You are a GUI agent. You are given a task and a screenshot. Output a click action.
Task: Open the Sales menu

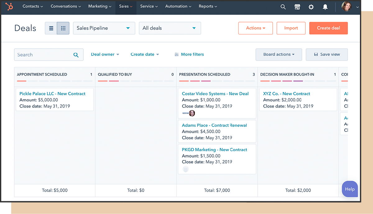(126, 6)
